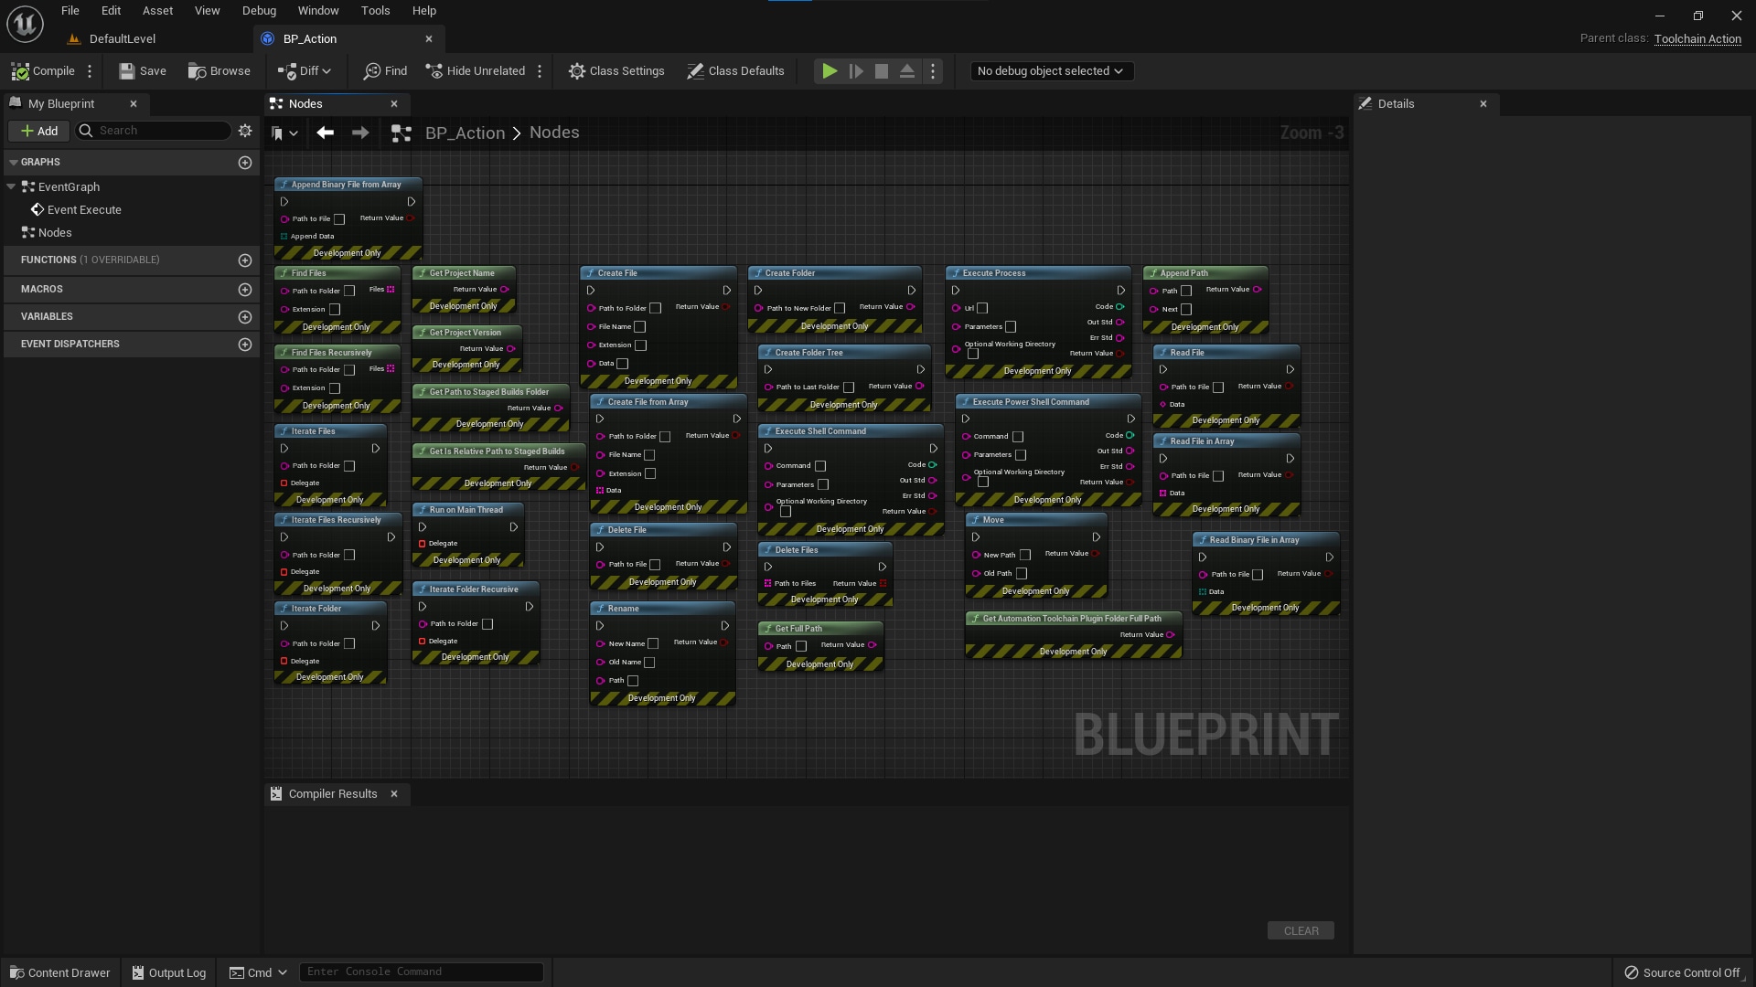This screenshot has width=1756, height=987.
Task: Select Event Execute in the tree
Action: (84, 210)
